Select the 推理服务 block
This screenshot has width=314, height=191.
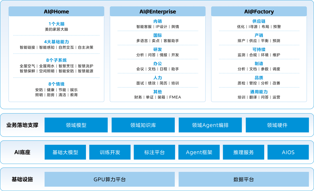244,152
